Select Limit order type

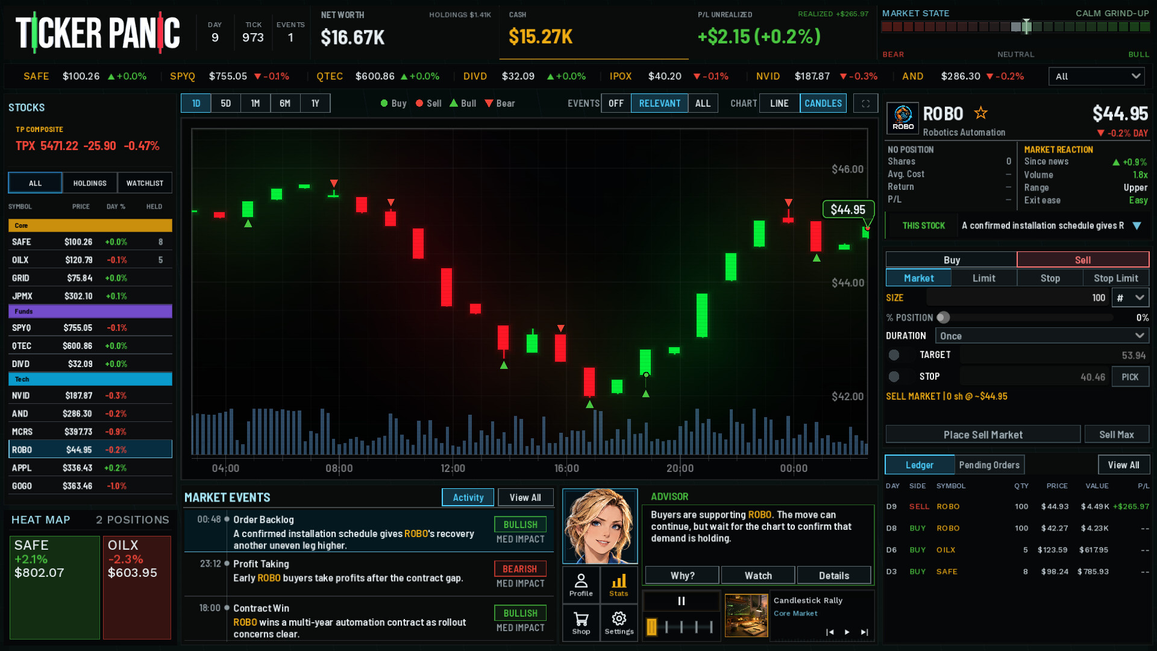984,278
